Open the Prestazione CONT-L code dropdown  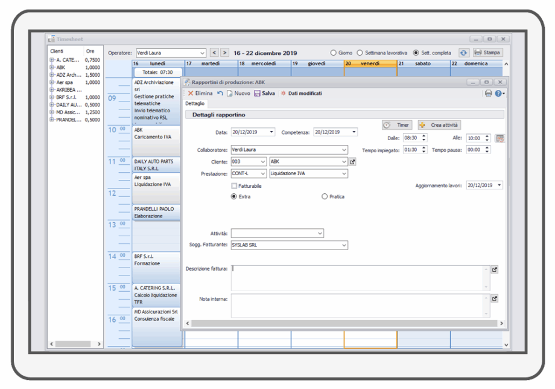pyautogui.click(x=262, y=173)
